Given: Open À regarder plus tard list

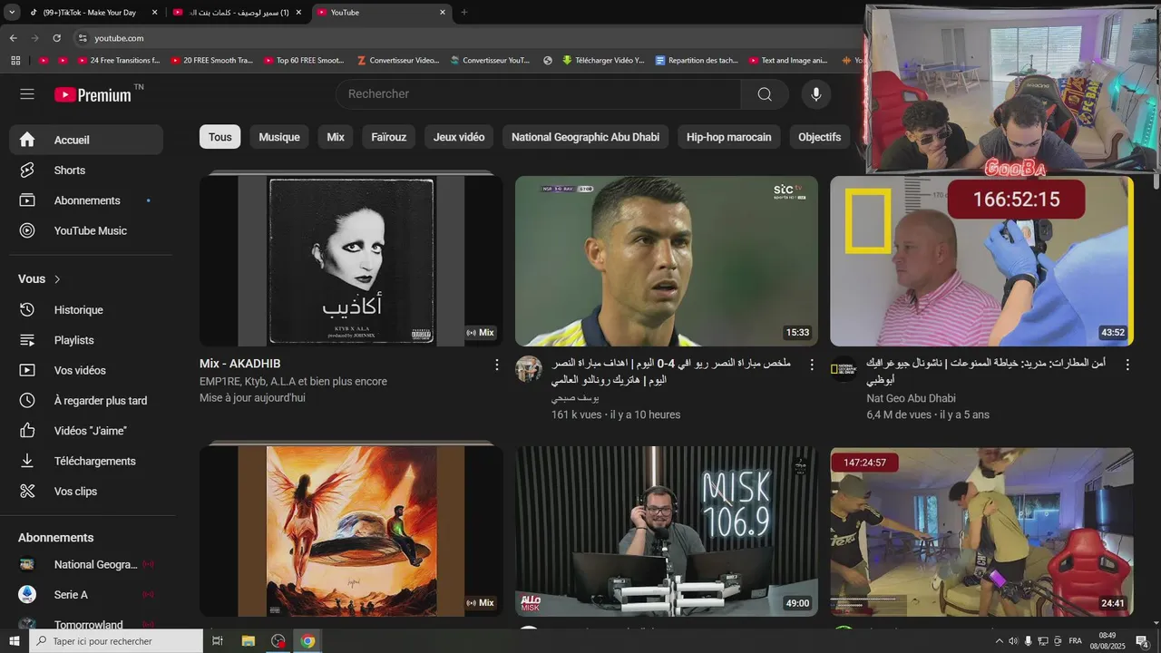Looking at the screenshot, I should [x=86, y=401].
